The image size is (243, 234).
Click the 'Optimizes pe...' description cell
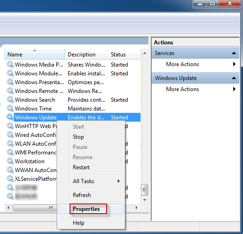(x=86, y=82)
